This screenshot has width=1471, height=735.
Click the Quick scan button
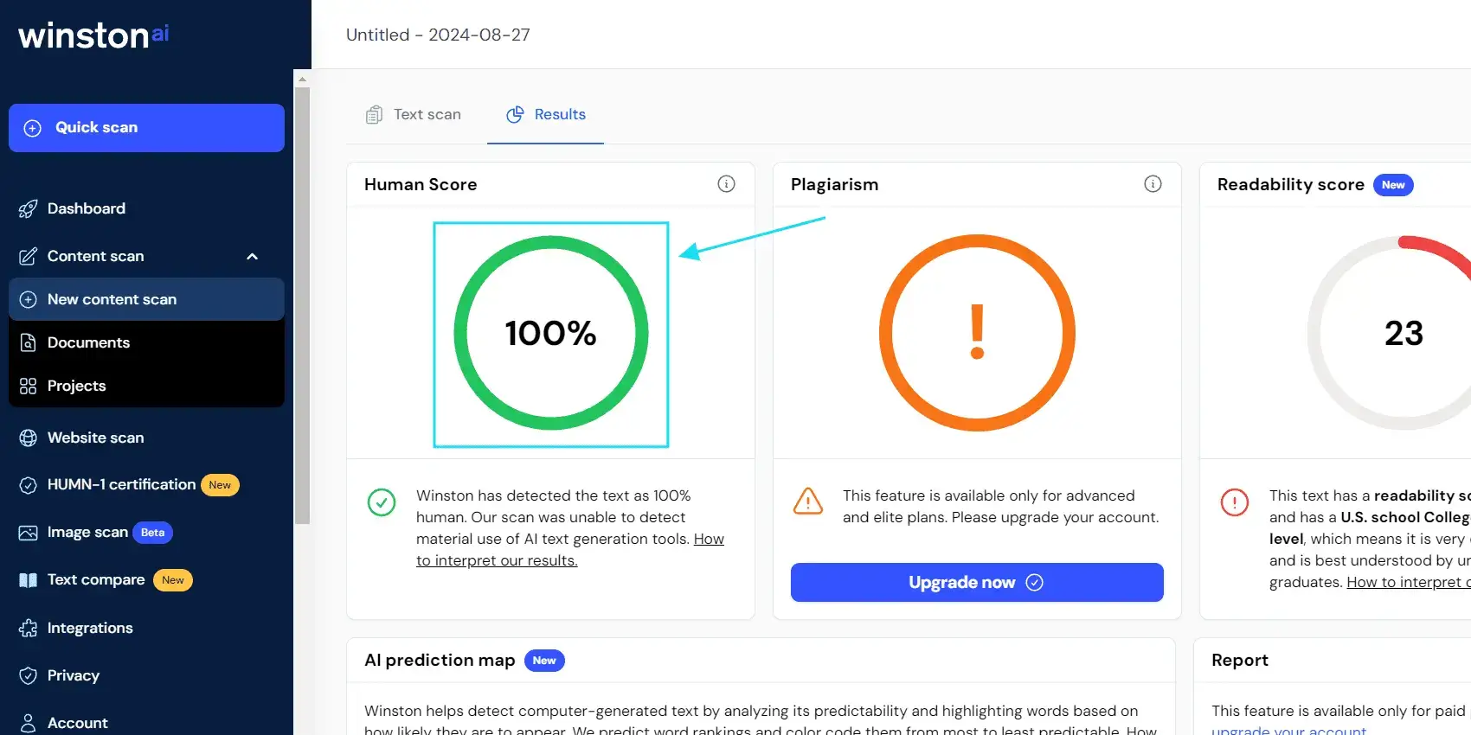click(x=146, y=128)
